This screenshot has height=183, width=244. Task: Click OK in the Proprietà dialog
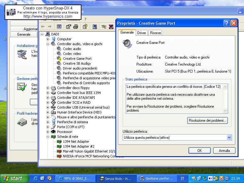click(x=199, y=150)
